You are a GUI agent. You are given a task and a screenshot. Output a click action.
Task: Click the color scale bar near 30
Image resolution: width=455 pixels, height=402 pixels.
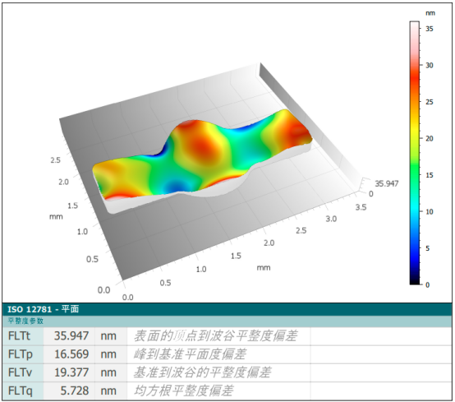pos(415,65)
